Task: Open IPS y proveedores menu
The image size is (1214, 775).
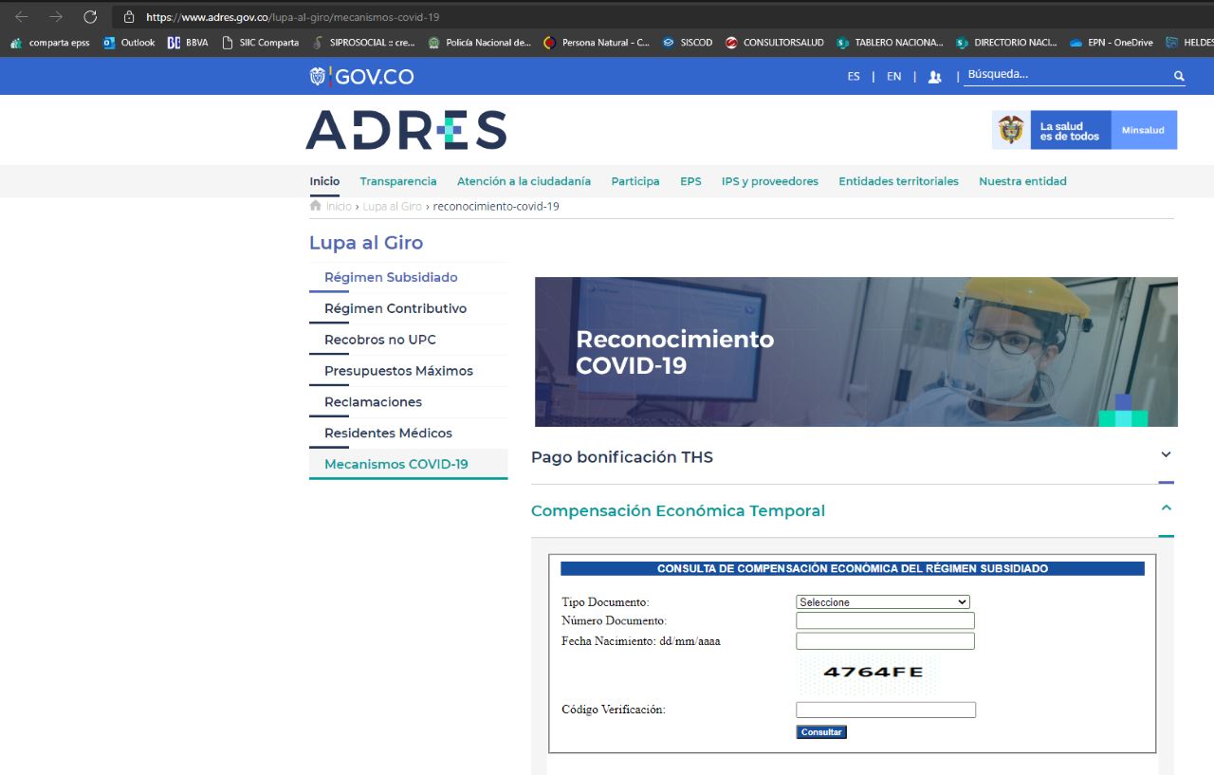Action: coord(770,181)
